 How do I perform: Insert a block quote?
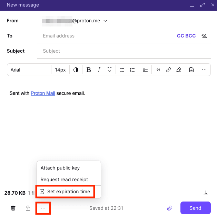click(158, 70)
